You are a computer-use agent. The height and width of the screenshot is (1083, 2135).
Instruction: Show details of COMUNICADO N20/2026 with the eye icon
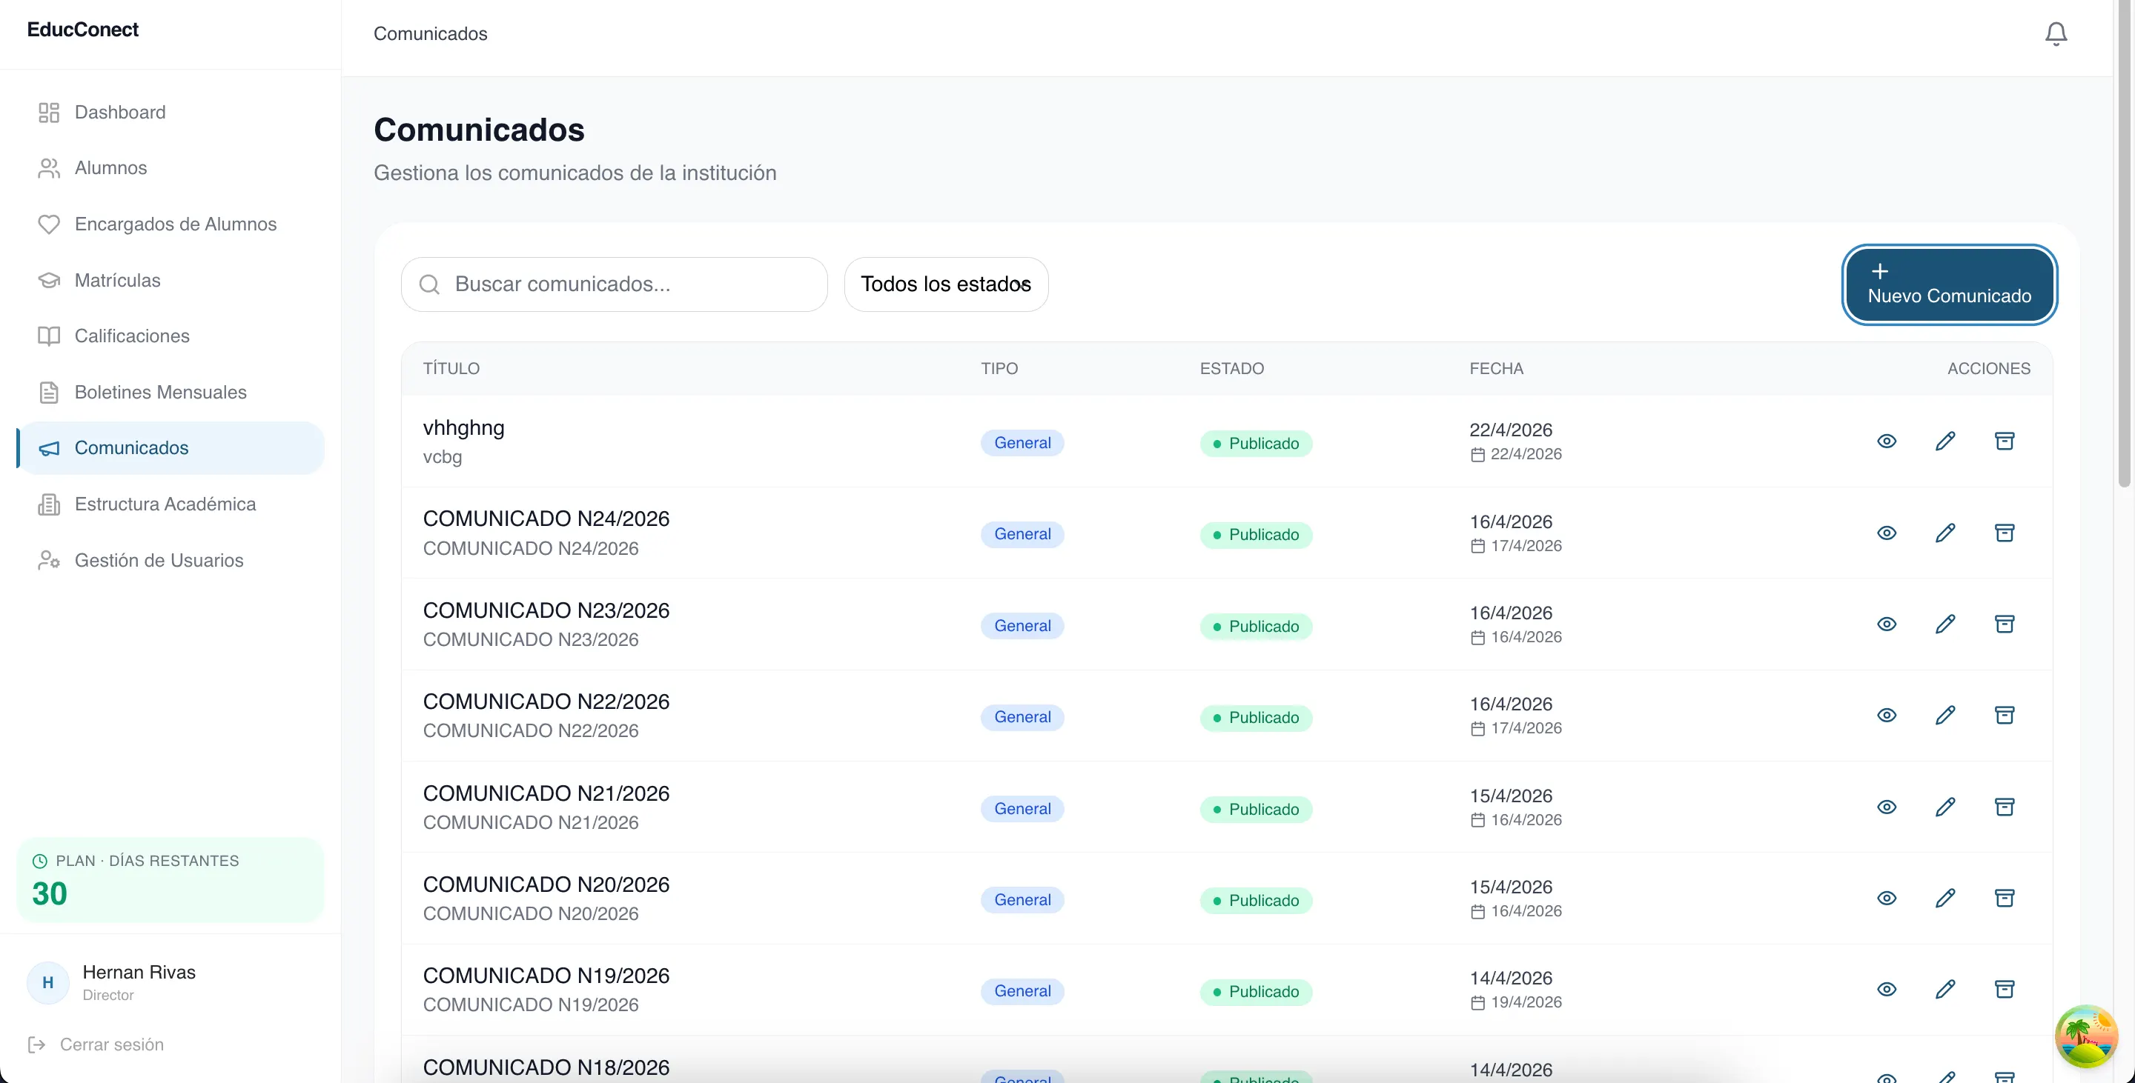[1887, 899]
